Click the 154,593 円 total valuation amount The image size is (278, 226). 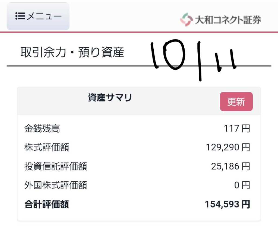(228, 205)
